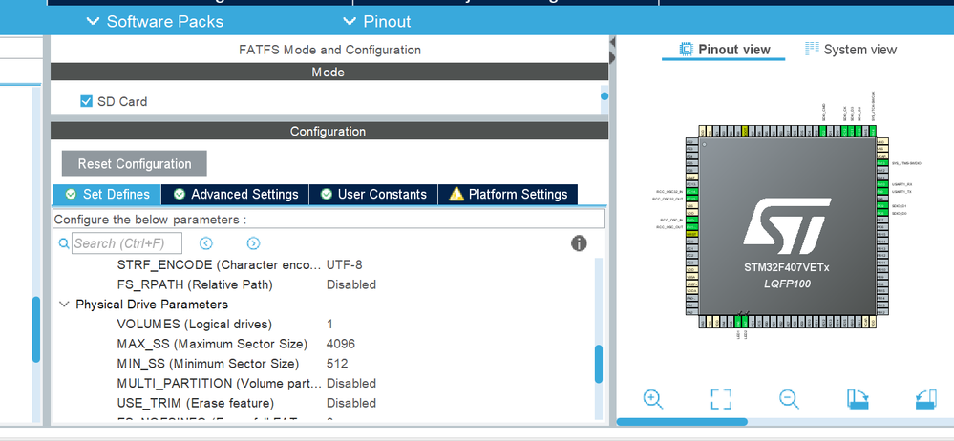954x441 pixels.
Task: Zoom out of the pinout view
Action: (789, 399)
